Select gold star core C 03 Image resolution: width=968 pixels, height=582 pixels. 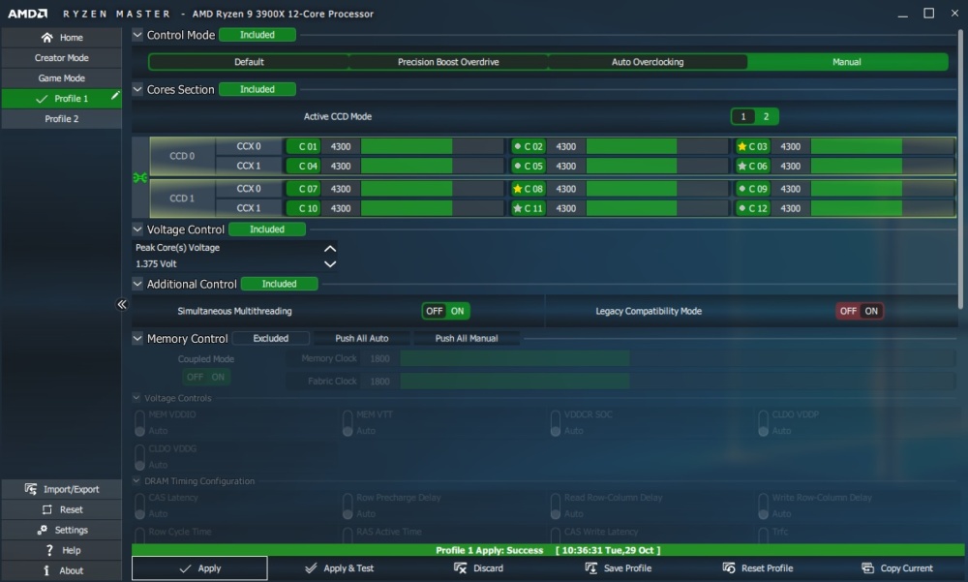pos(752,146)
